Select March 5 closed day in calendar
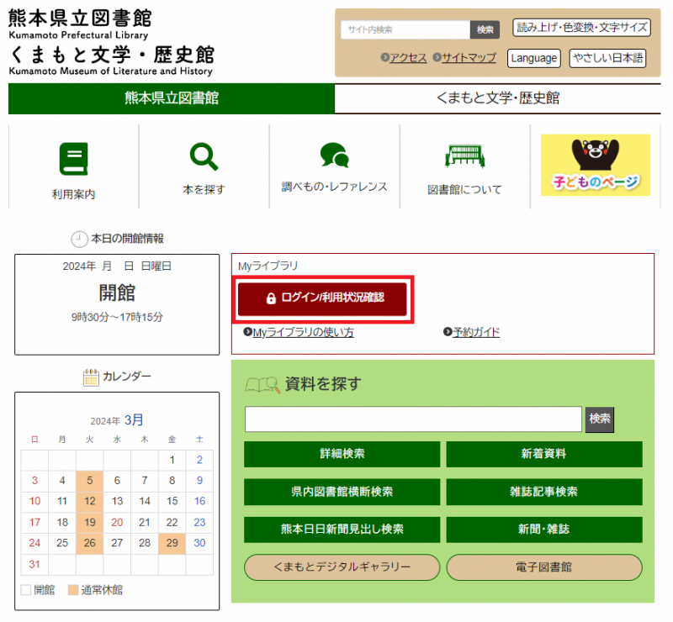 tap(90, 481)
